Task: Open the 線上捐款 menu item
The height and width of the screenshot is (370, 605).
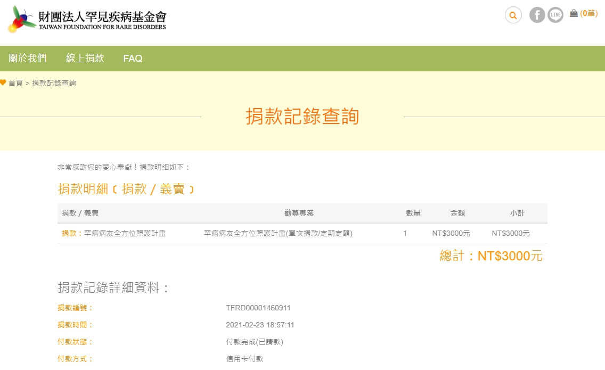Action: [x=85, y=59]
